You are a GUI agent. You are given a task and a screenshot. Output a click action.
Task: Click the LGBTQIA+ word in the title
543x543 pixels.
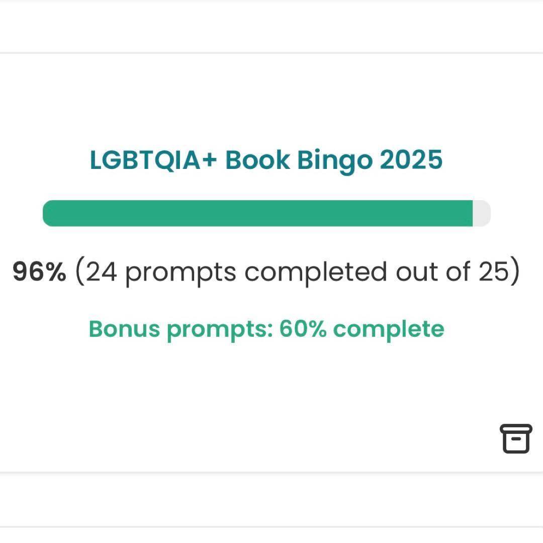[153, 160]
